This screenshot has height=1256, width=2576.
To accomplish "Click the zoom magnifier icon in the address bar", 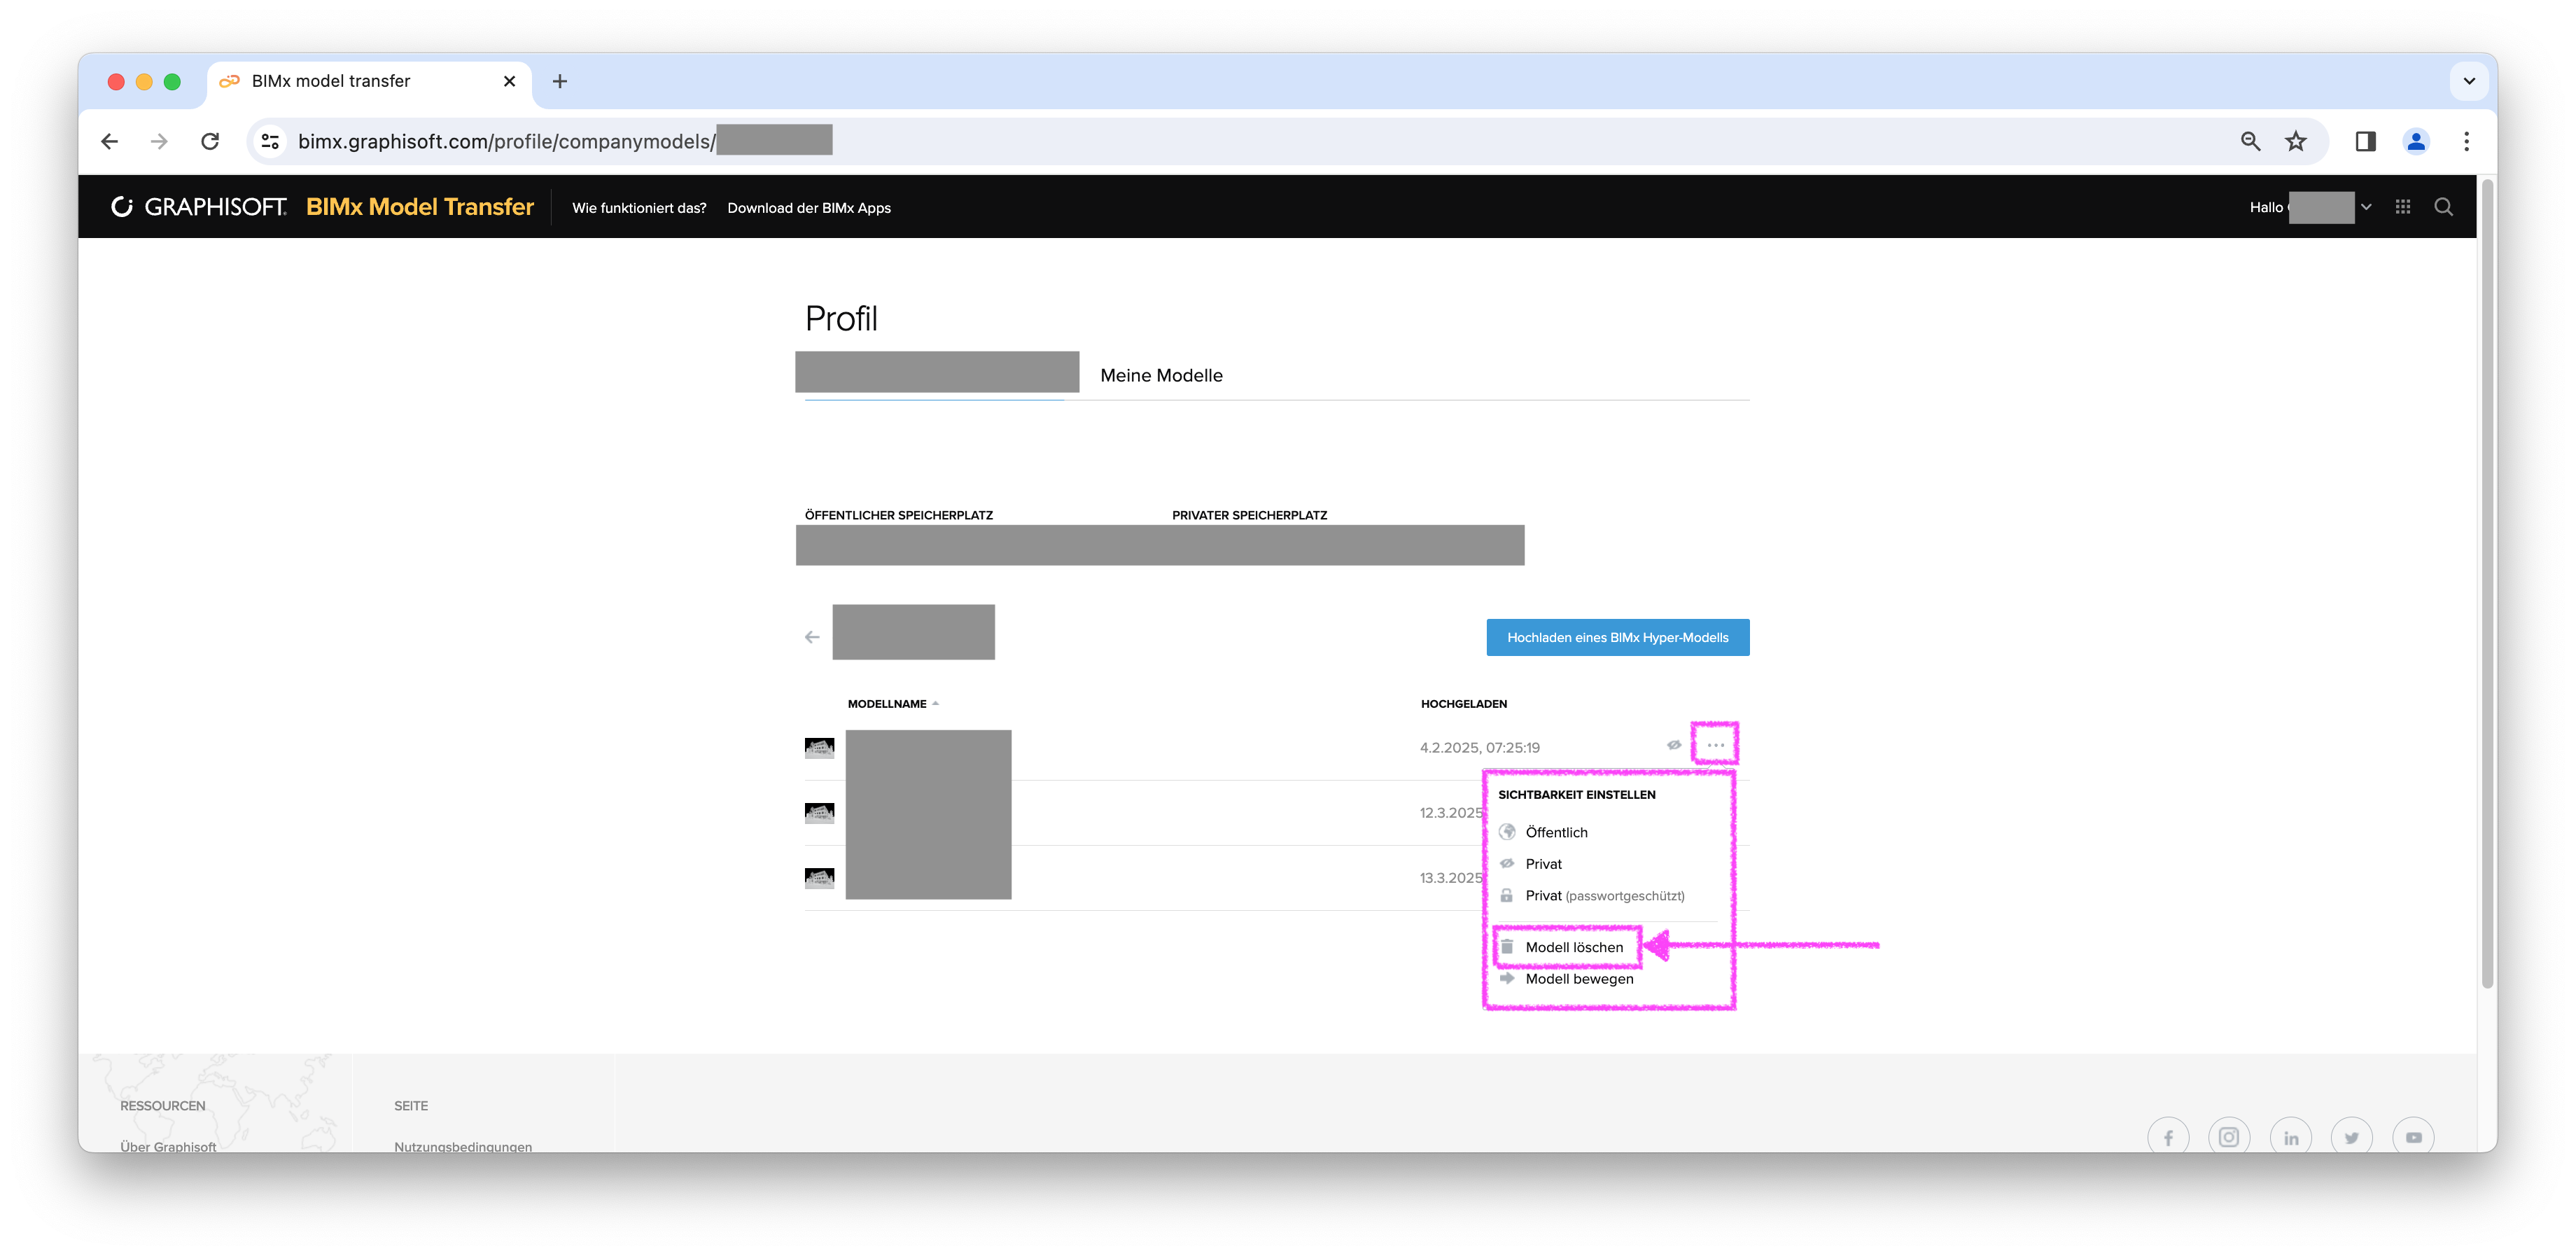I will tap(2250, 141).
